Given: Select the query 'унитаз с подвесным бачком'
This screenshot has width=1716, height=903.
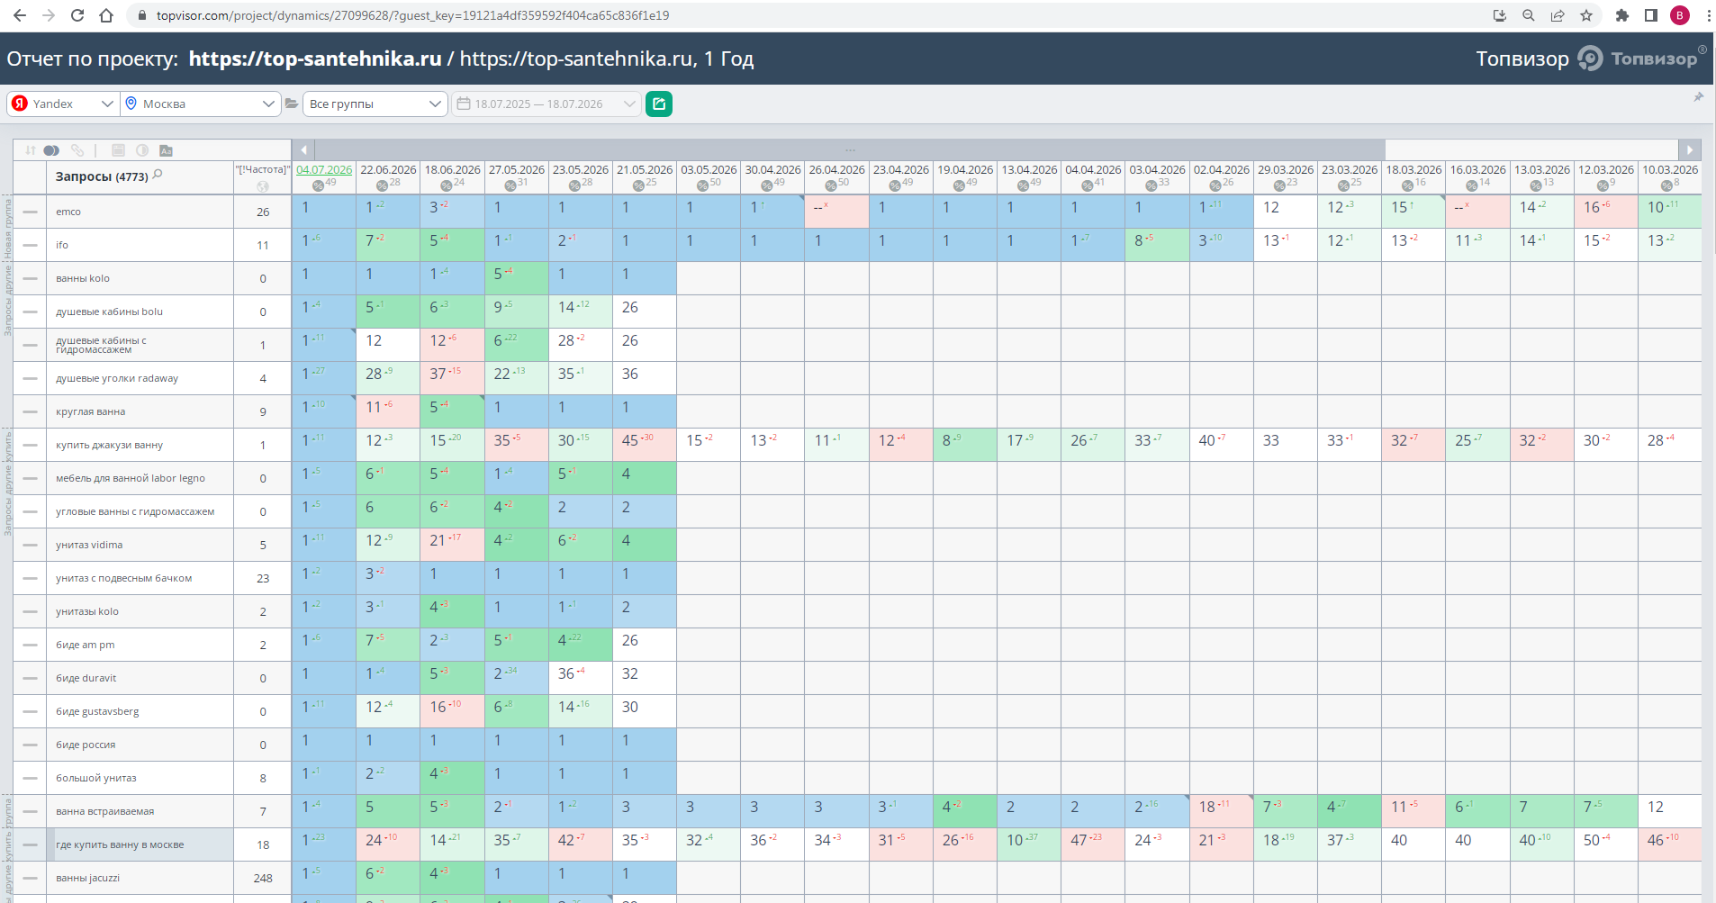Looking at the screenshot, I should (124, 578).
